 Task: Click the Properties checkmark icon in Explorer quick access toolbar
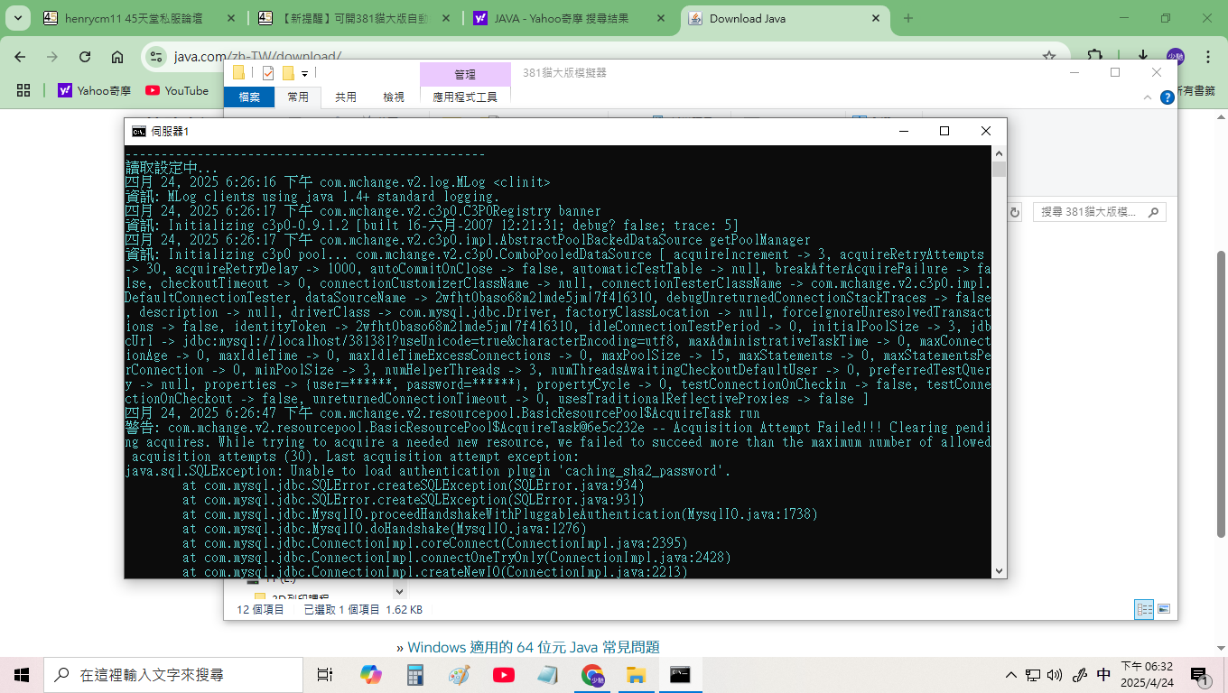click(268, 73)
